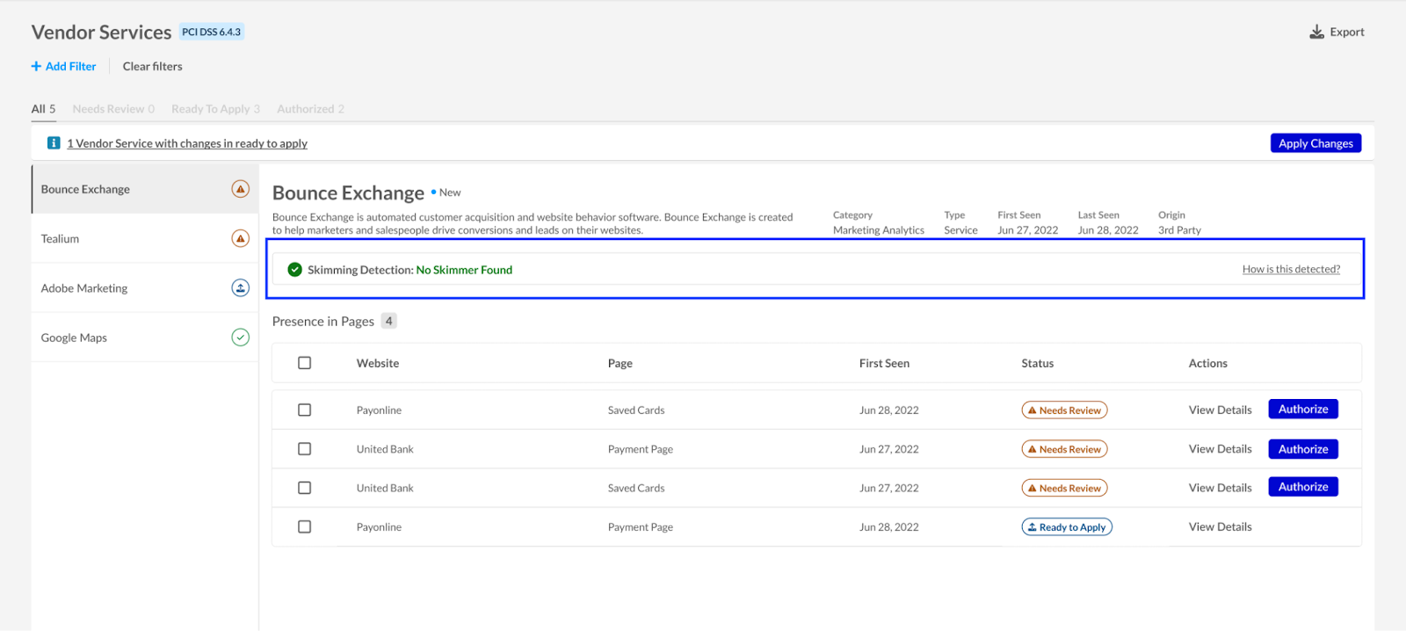Select Google Maps in the vendor list
The image size is (1406, 631).
point(145,337)
